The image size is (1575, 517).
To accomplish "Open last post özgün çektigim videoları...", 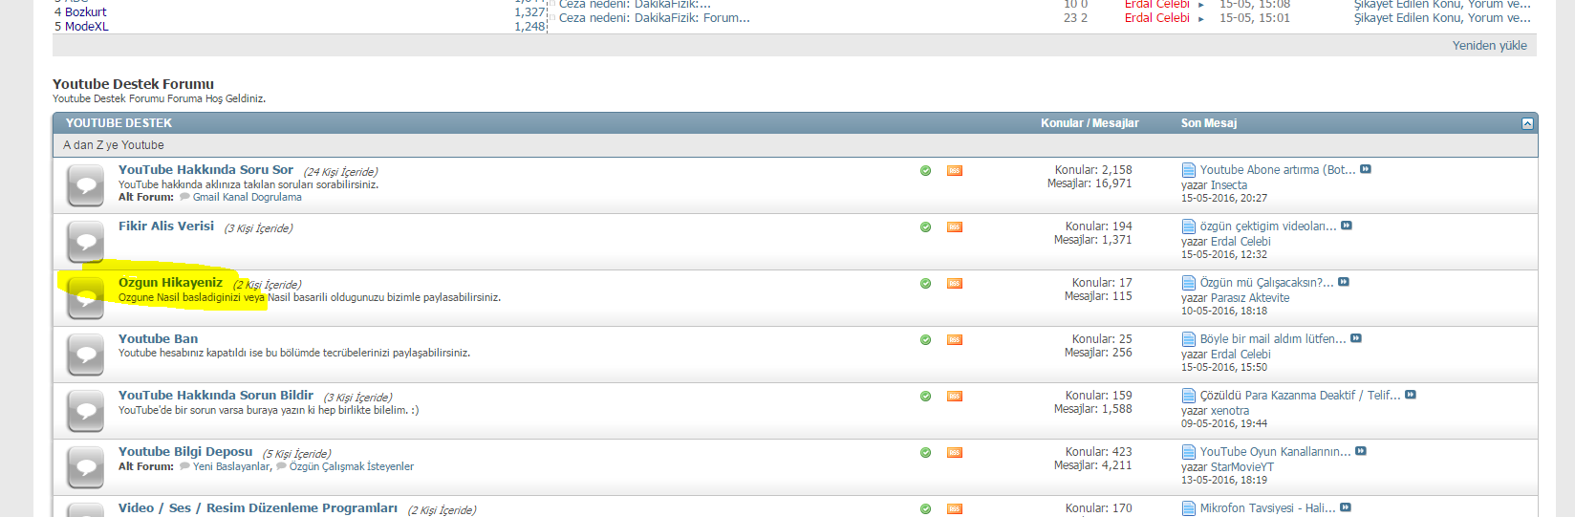I will tap(1268, 226).
